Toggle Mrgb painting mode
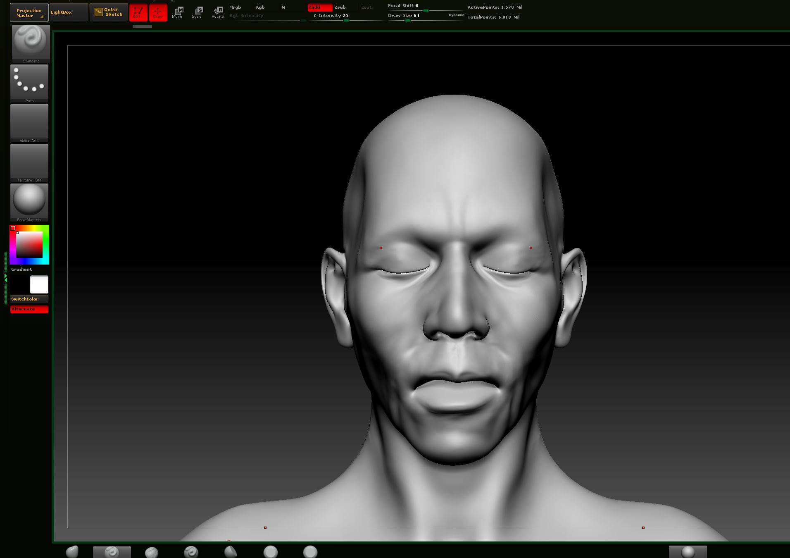The width and height of the screenshot is (790, 558). tap(235, 7)
